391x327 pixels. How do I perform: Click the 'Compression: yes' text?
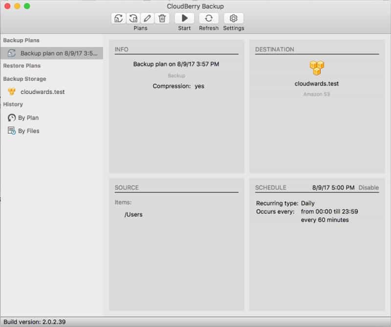[178, 86]
